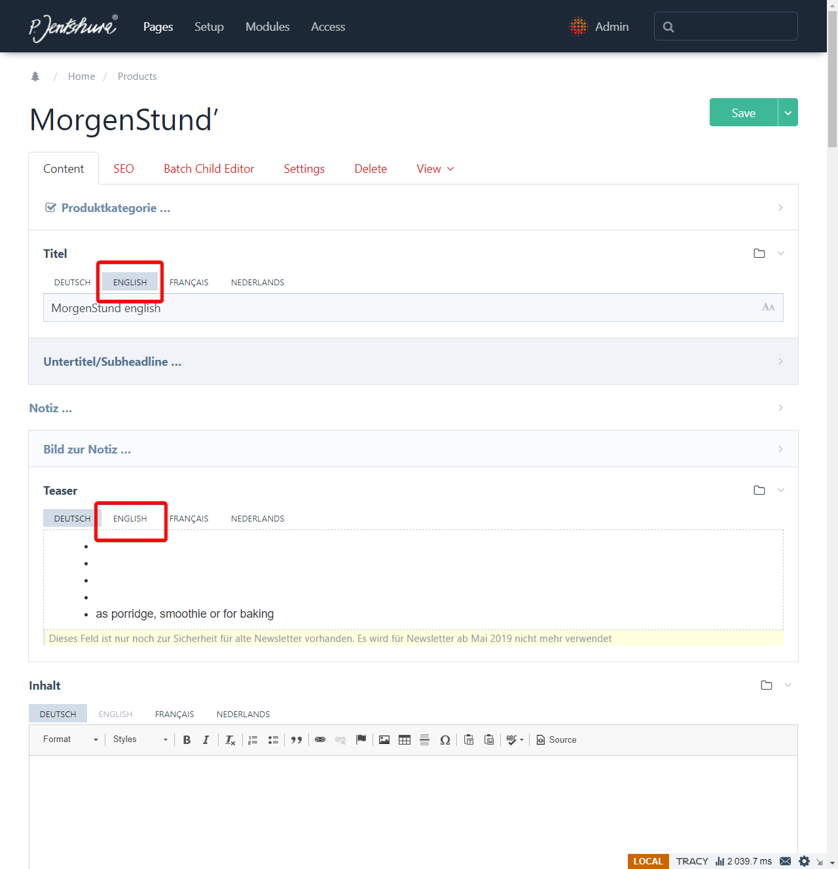838x869 pixels.
Task: Open the Format dropdown in the editor
Action: (71, 740)
